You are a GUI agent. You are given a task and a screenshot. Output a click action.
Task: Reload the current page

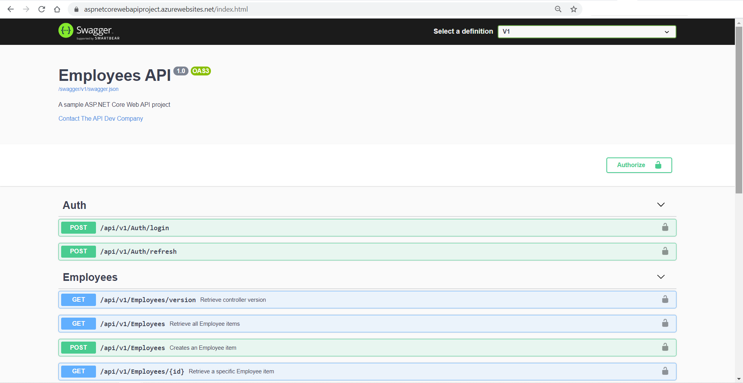tap(42, 9)
